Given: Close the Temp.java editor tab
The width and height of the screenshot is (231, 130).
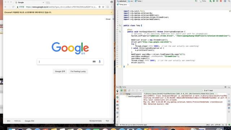Looking at the screenshot, I should [128, 5].
